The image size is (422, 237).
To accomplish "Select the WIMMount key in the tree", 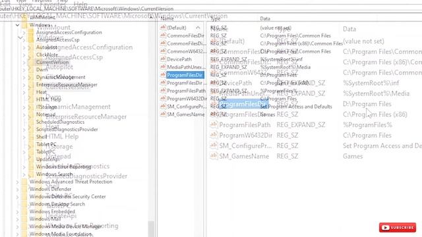I will click(x=42, y=17).
